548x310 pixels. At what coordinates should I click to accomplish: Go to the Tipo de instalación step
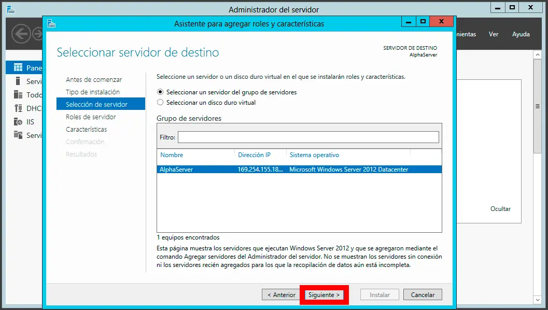tap(93, 92)
